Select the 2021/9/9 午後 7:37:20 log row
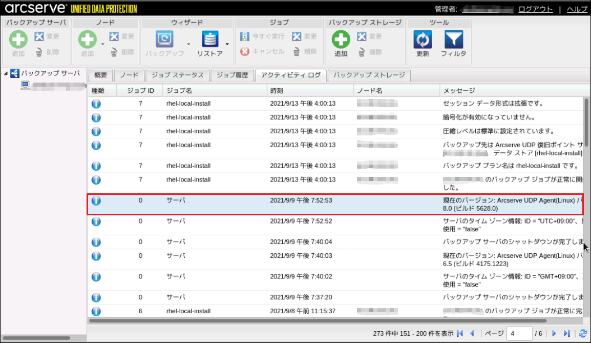Viewport: 591px width, 343px height. click(x=335, y=297)
